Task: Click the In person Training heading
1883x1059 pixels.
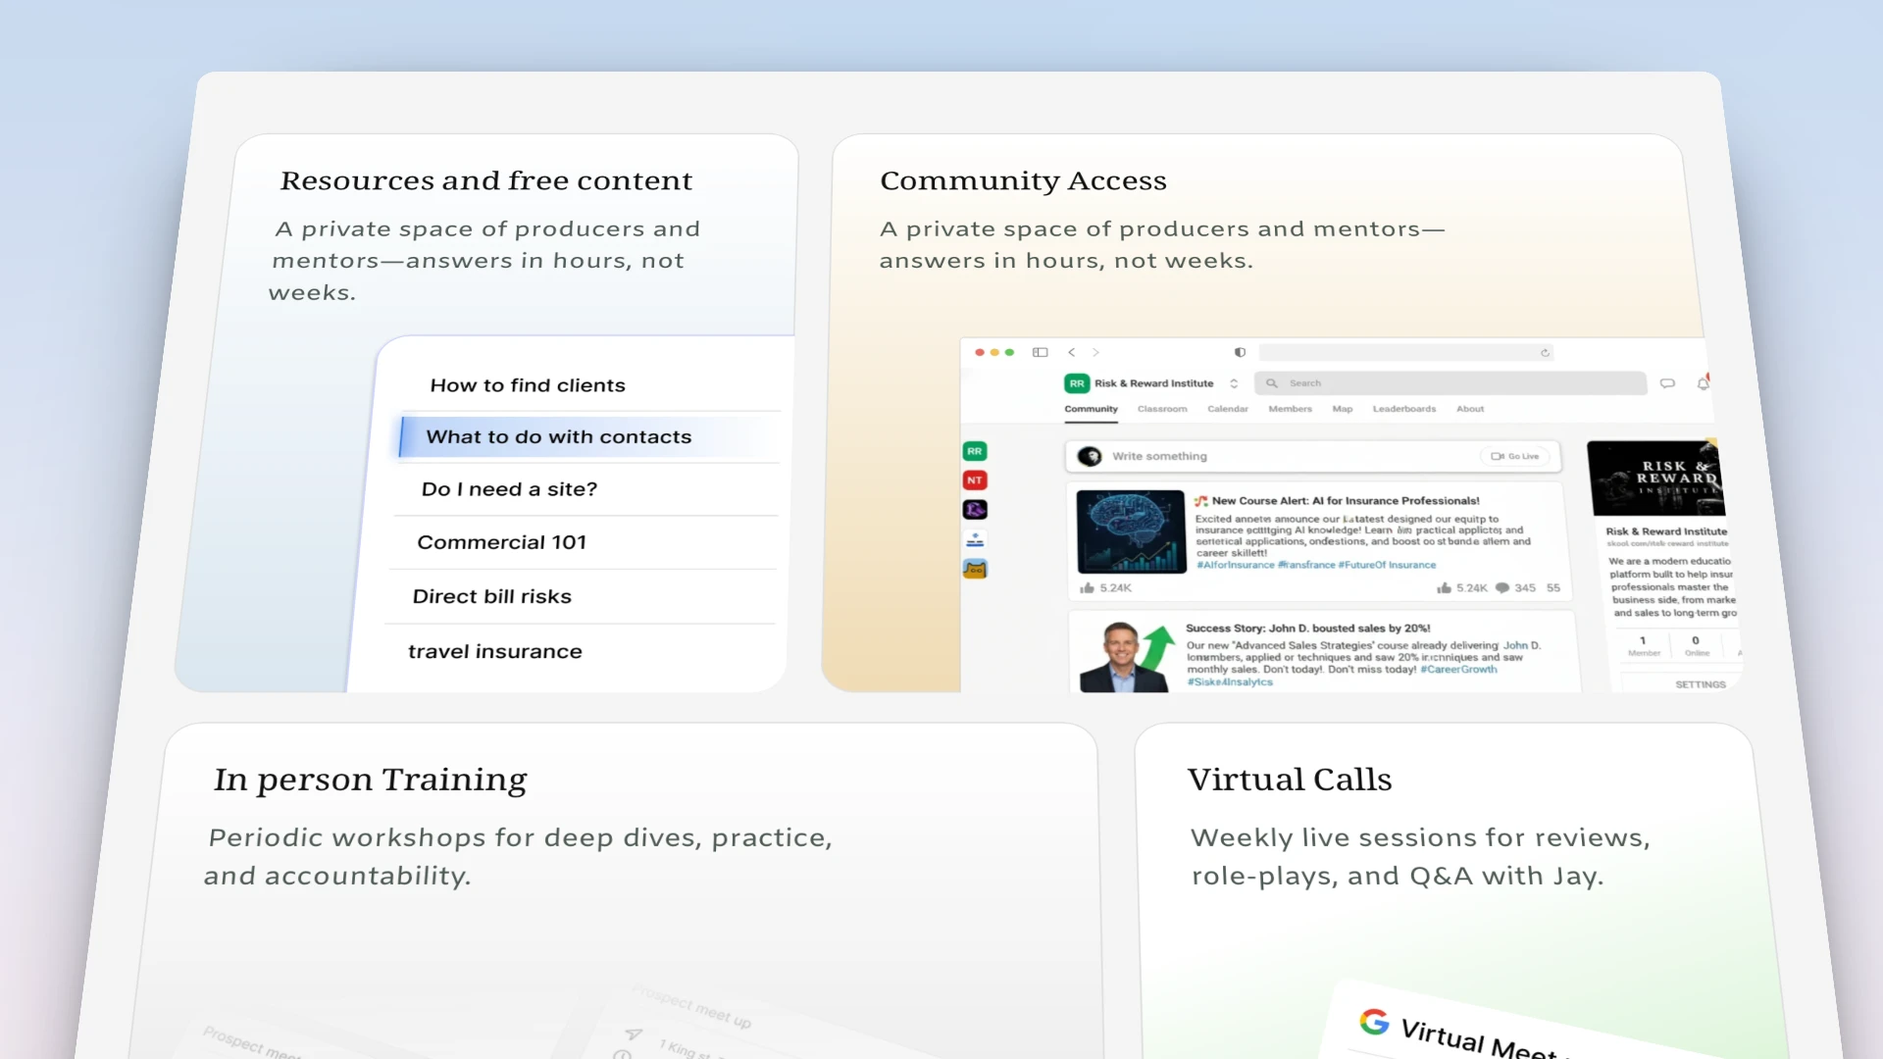Action: coord(370,780)
